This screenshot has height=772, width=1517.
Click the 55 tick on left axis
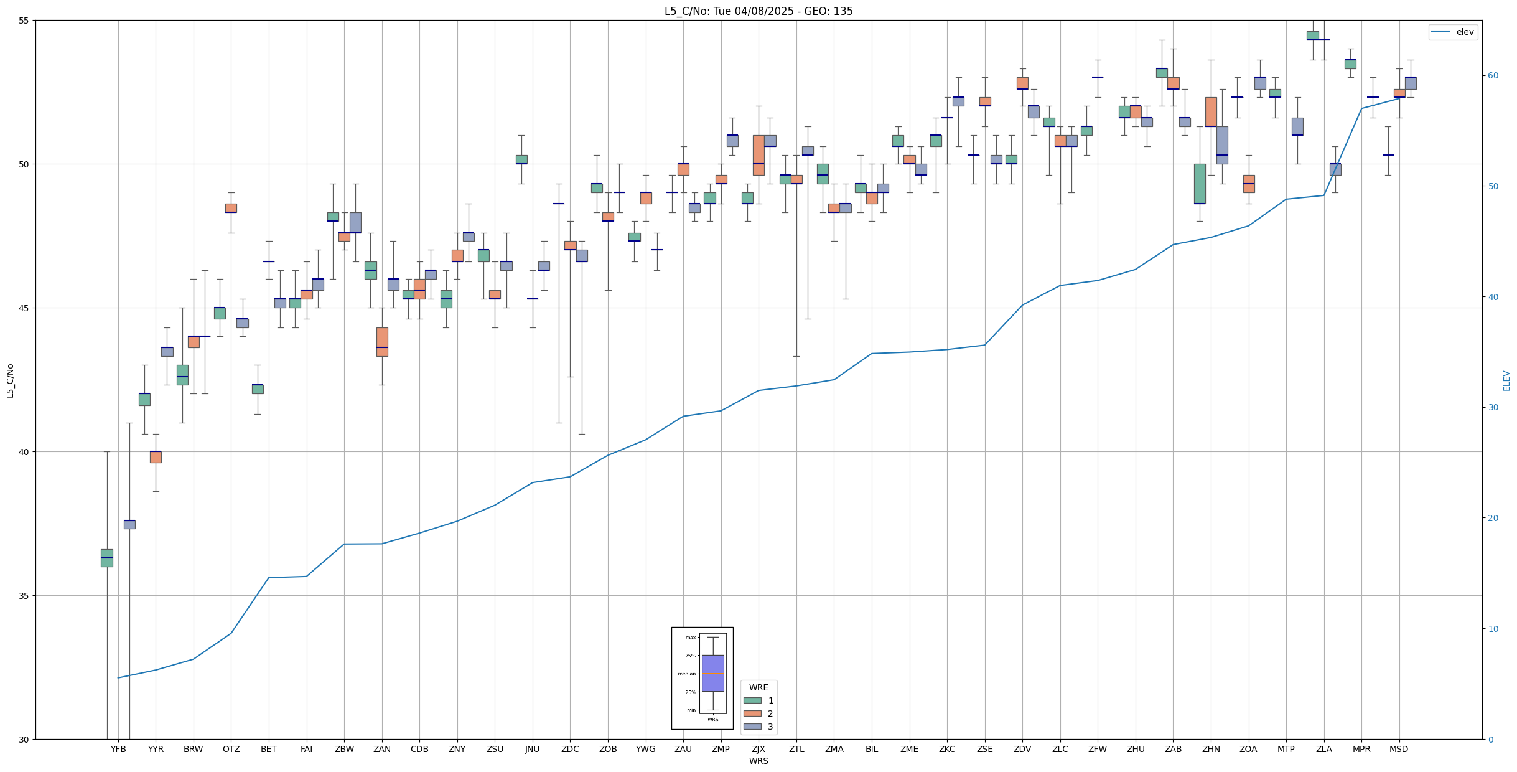coord(24,21)
